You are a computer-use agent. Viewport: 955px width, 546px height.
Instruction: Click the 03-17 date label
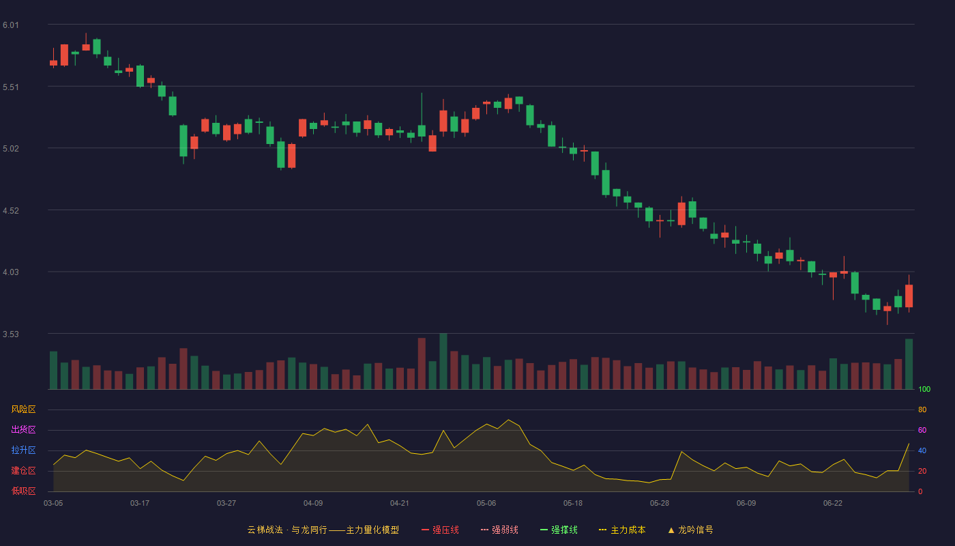coord(140,503)
